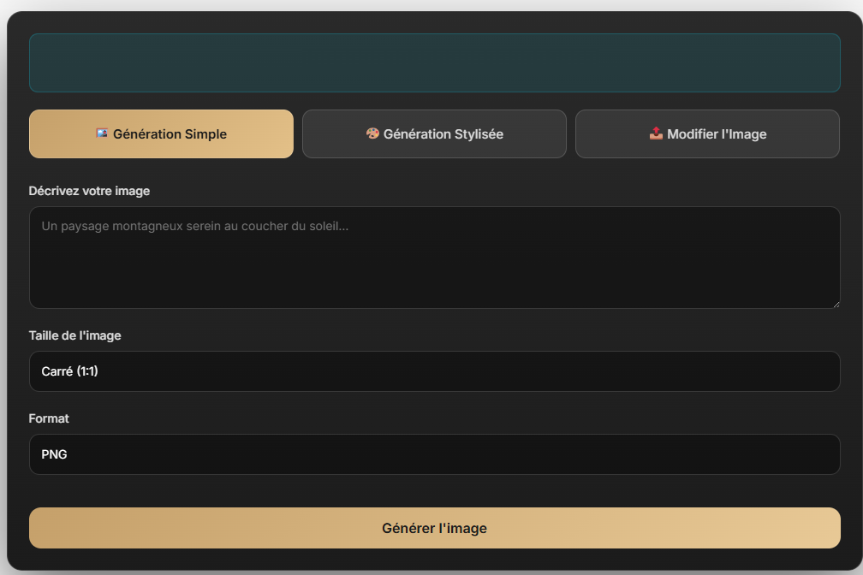This screenshot has height=575, width=863.
Task: Click the Décrivez votre image label
Action: pyautogui.click(x=89, y=191)
